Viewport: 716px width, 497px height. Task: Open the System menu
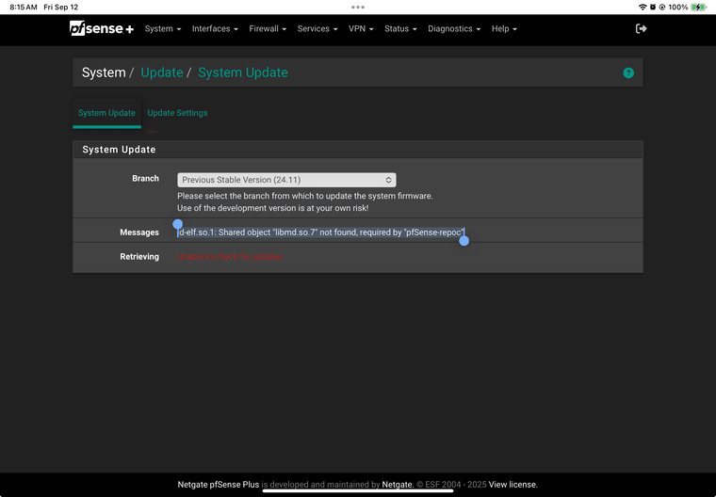(x=163, y=29)
